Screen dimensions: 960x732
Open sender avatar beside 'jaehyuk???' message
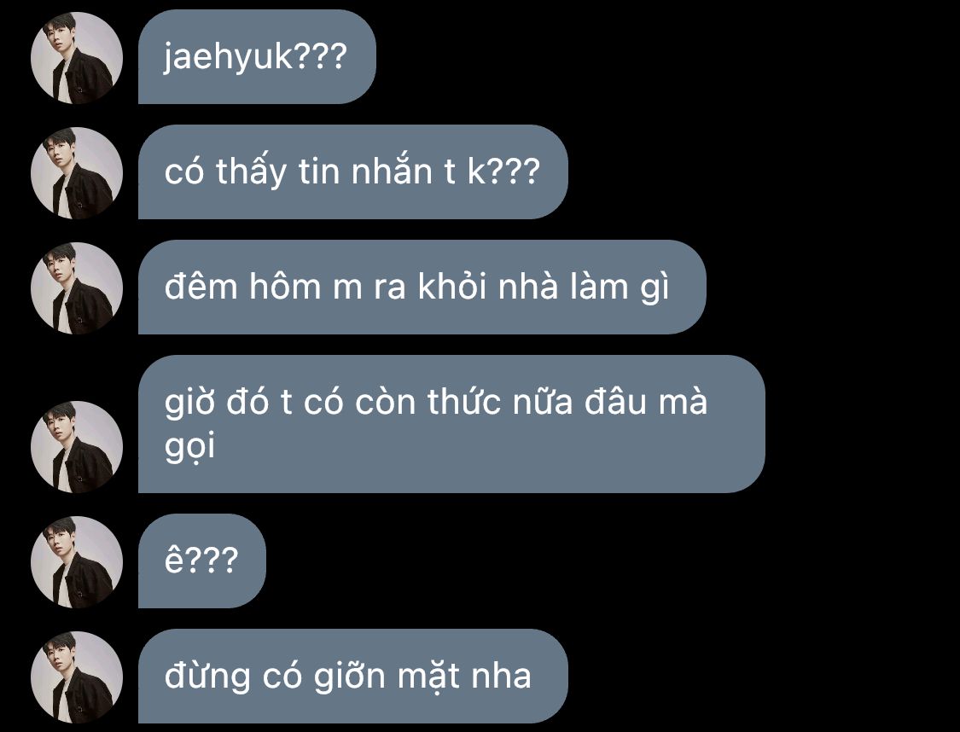(77, 57)
